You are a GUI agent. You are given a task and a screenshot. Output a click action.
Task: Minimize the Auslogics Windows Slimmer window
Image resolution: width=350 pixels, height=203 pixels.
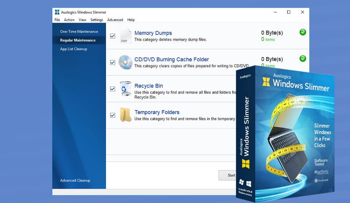[x=275, y=12]
